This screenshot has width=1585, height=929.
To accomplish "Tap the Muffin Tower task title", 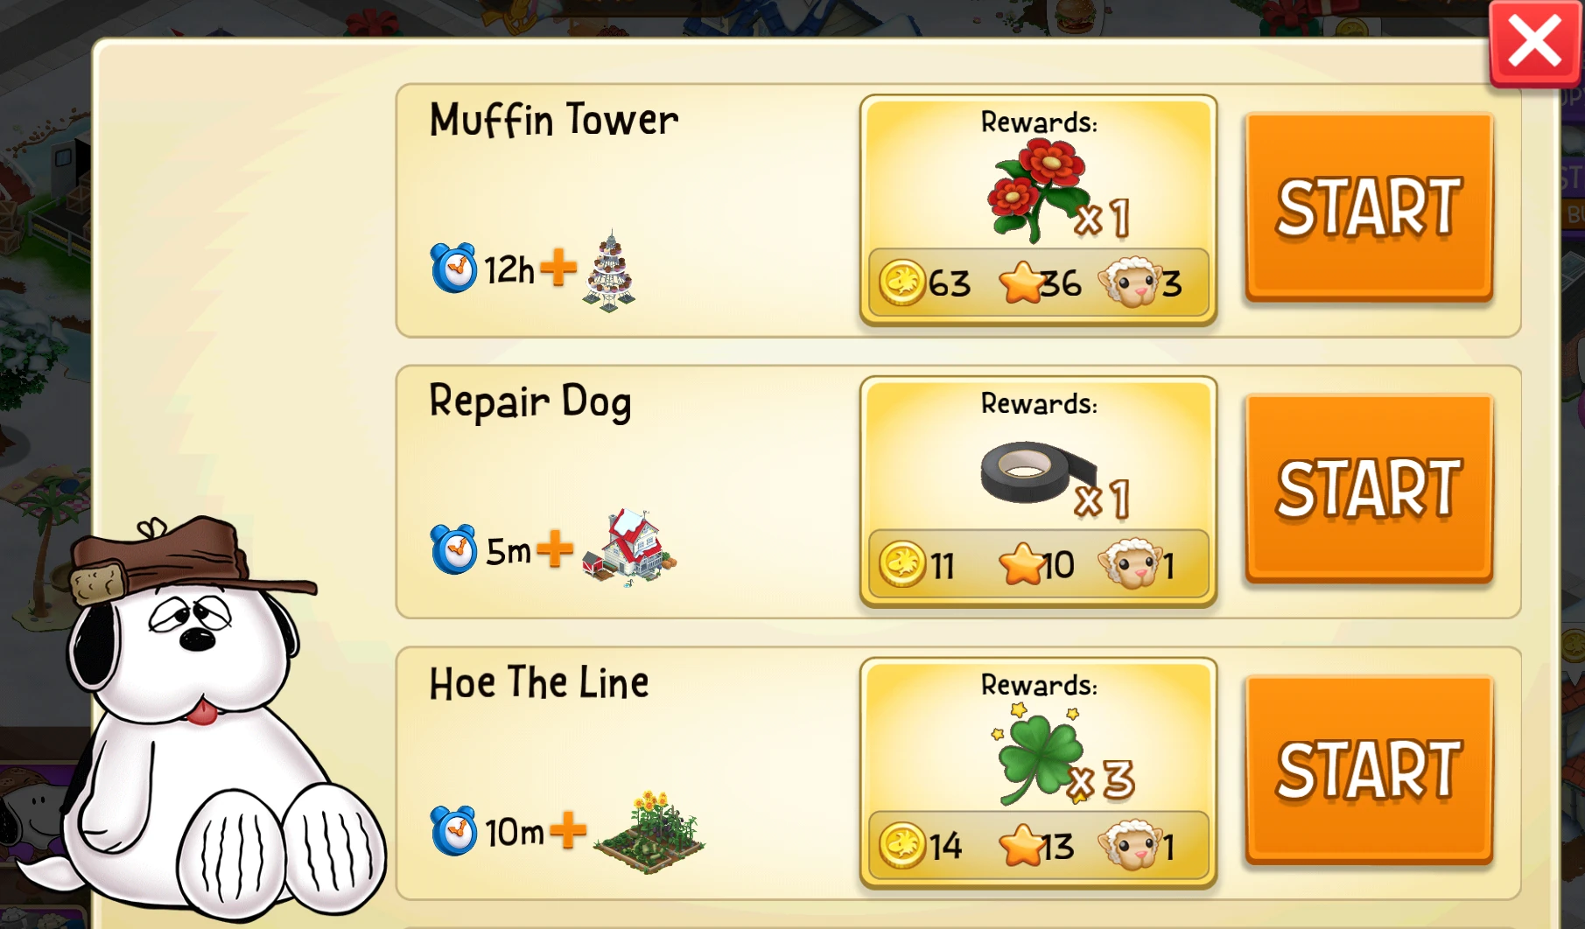I will coord(554,120).
